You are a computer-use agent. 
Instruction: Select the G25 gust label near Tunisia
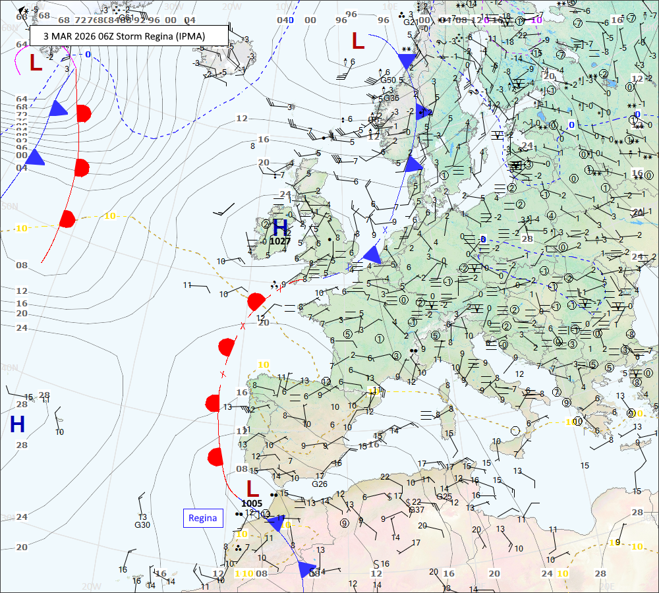pos(444,497)
